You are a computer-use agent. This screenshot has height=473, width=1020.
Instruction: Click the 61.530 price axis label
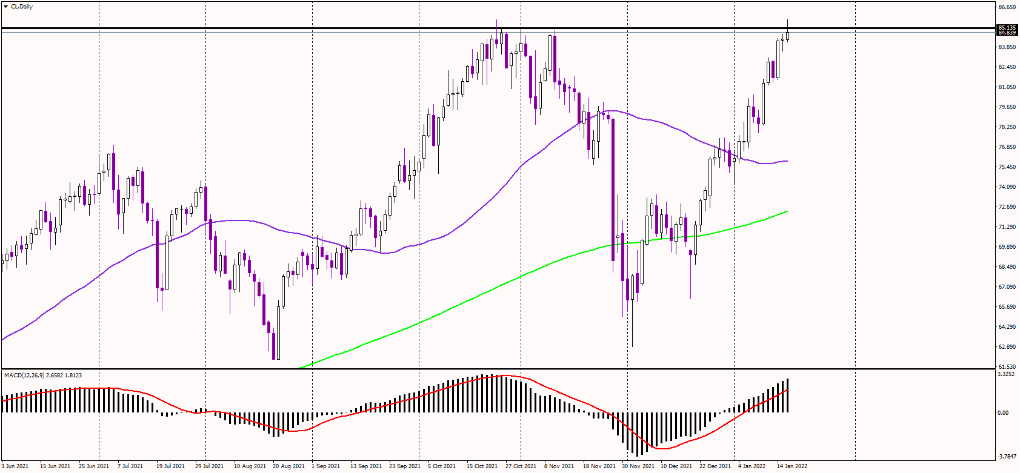[x=1007, y=367]
